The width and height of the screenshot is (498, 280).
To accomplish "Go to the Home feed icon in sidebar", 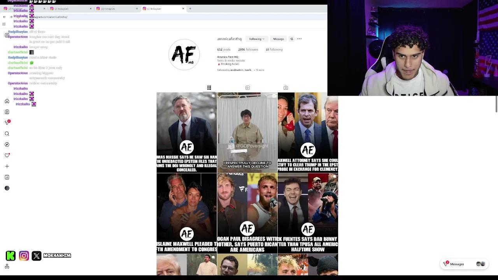I will 7,101.
